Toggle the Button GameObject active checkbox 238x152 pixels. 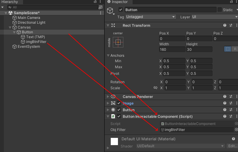click(121, 10)
